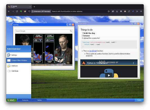Viewport: 150px width, 110px height.
Task: Minimize the Gaming window
Action: point(68,25)
